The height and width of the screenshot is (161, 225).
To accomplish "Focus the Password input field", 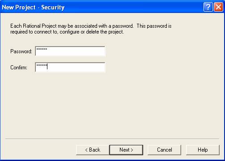I will tap(70, 51).
